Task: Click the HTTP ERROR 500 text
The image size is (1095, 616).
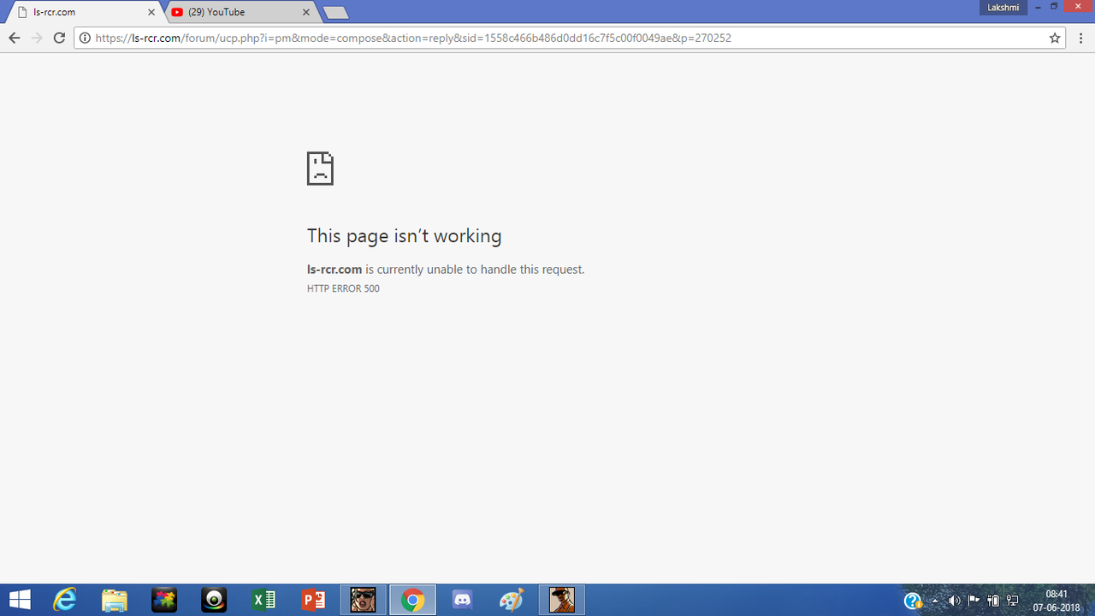Action: click(x=343, y=289)
